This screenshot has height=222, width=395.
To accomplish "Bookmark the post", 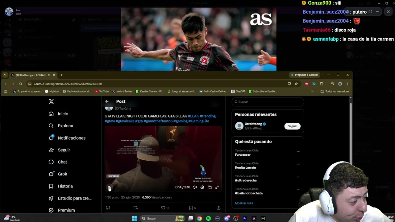I will tap(191, 208).
